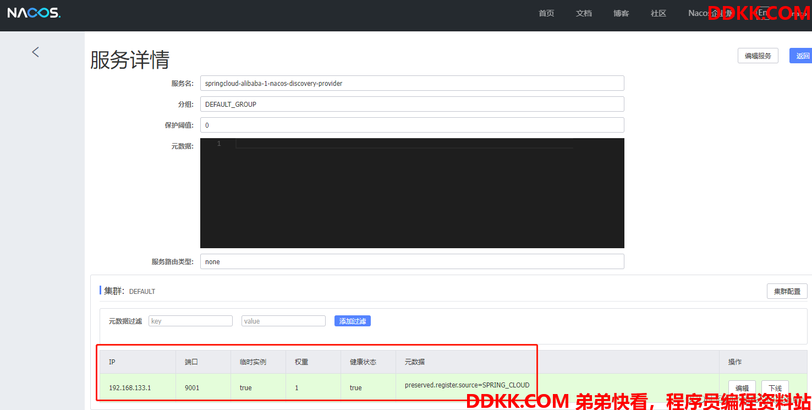Click the 编辑服务 button

click(x=758, y=56)
